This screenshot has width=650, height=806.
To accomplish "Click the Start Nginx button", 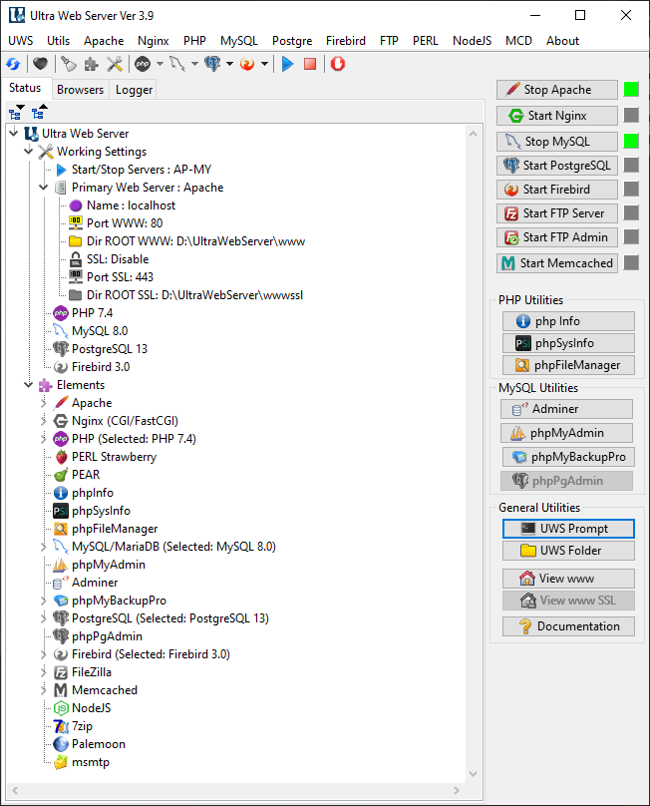I will coord(557,116).
